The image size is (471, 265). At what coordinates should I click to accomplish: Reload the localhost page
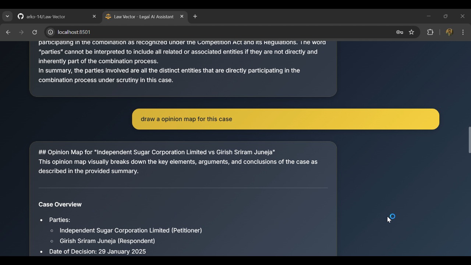click(35, 32)
